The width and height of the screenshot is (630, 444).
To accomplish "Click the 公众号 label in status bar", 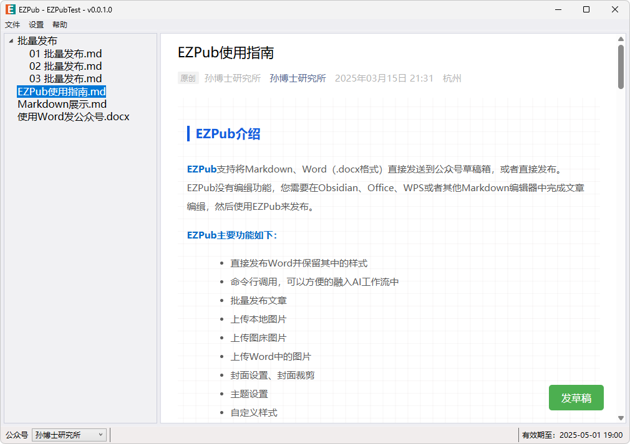I will tap(16, 435).
